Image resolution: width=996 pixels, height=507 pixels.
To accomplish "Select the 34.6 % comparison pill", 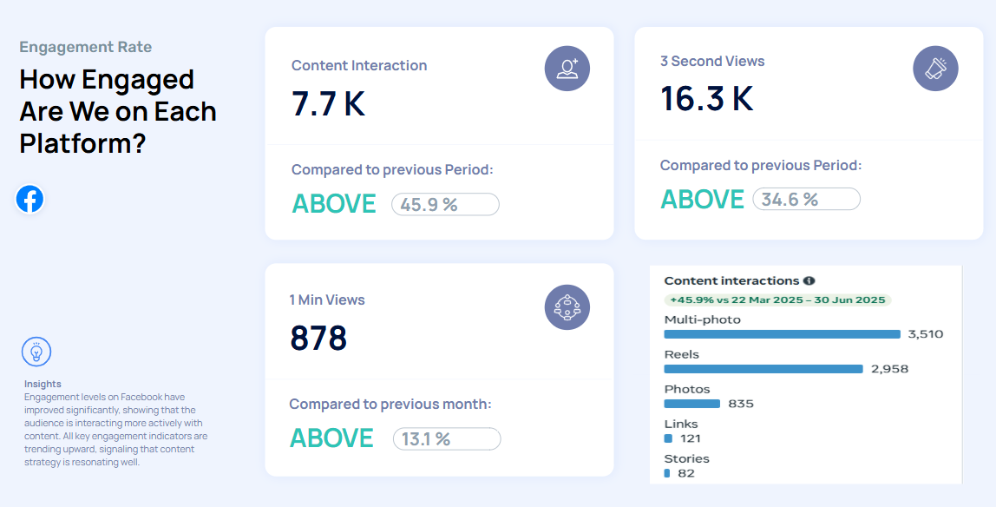I will [806, 200].
